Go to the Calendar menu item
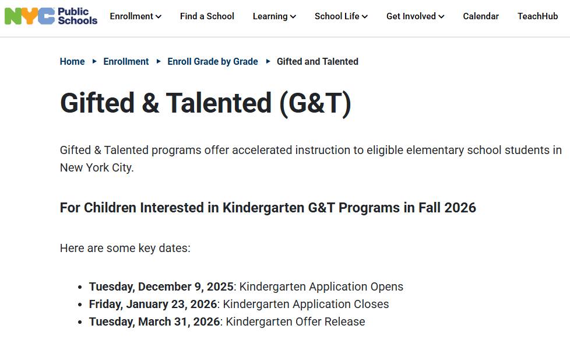 point(481,16)
